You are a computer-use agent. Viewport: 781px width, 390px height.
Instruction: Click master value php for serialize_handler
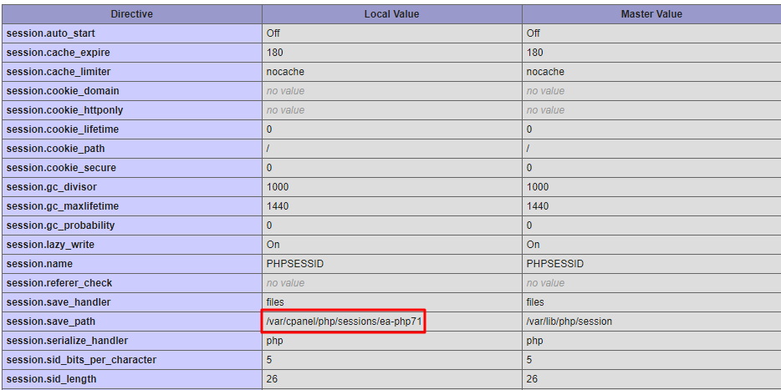tap(535, 341)
